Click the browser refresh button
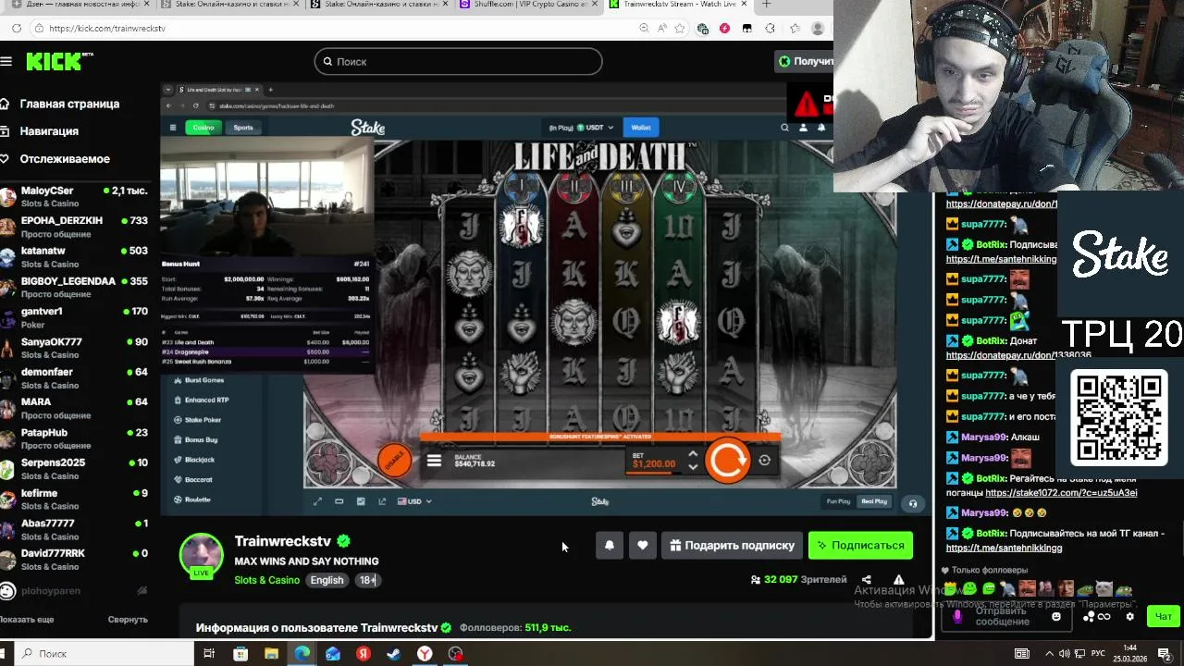 [x=17, y=29]
